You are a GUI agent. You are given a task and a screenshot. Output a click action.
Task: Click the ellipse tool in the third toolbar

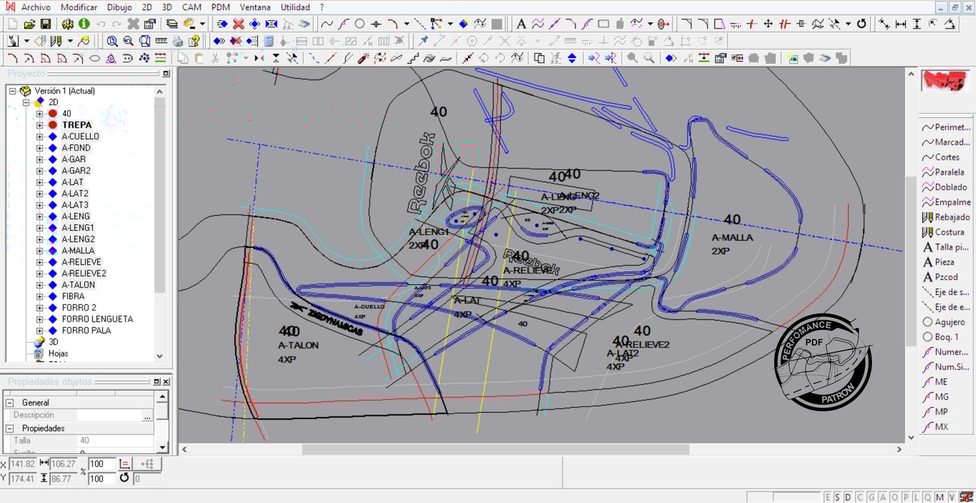[94, 58]
